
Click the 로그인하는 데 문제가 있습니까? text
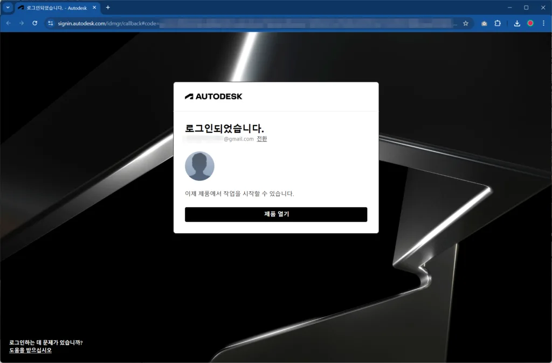46,343
